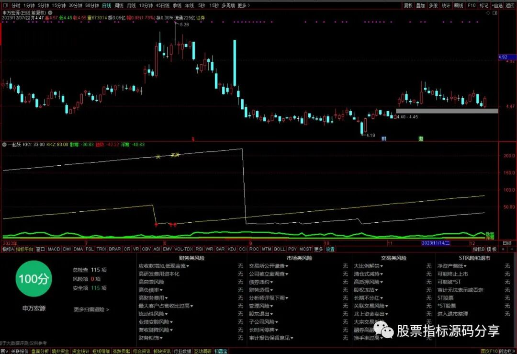Open 指标平台 in the indicator bar
This screenshot has width=517, height=354.
[x=25, y=249]
